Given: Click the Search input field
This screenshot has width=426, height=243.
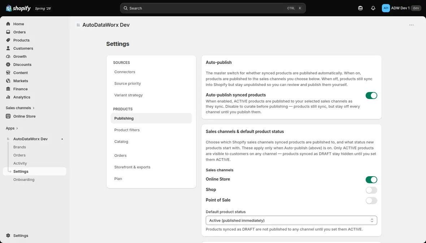Looking at the screenshot, I should [x=213, y=8].
